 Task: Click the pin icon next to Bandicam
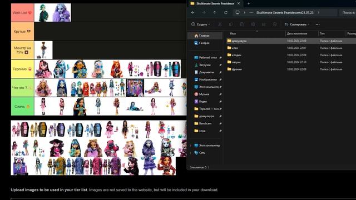click(x=220, y=123)
